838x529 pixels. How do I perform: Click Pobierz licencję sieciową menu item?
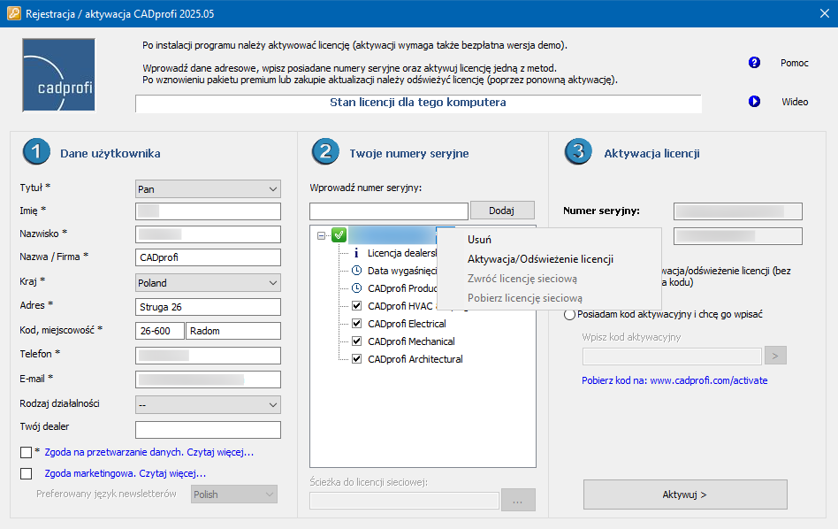[x=525, y=298]
